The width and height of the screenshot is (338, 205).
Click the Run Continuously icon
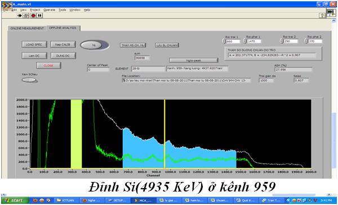[26, 16]
